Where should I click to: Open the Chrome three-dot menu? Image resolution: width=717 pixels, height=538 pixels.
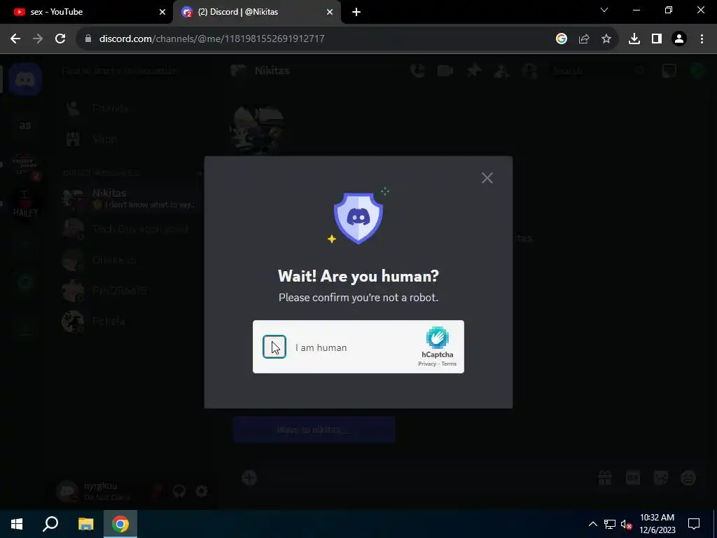point(702,39)
